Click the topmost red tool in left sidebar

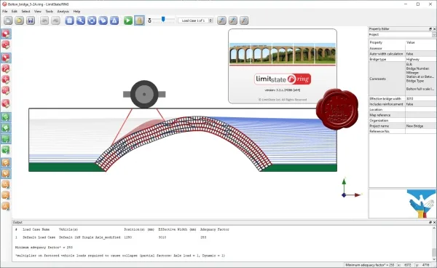coord(6,33)
